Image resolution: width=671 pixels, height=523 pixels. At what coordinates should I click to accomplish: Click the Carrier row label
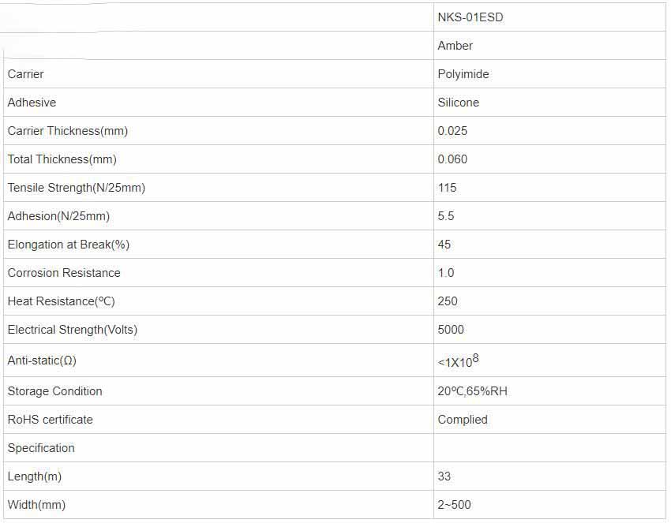coord(25,74)
